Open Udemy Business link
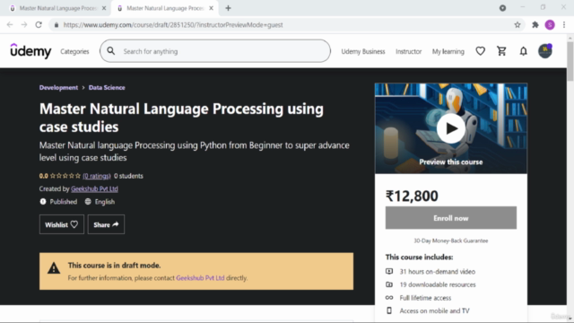Screen dimensions: 574x323 [363, 52]
